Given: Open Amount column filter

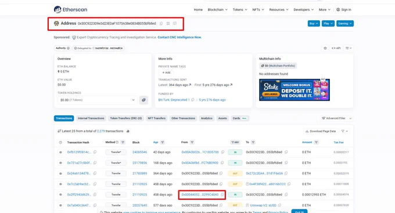Looking at the screenshot, I should [x=316, y=142].
